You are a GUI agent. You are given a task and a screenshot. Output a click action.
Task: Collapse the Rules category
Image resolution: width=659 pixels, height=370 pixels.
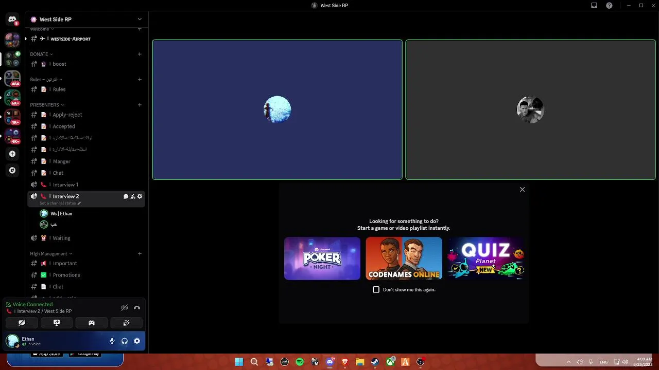[46, 79]
